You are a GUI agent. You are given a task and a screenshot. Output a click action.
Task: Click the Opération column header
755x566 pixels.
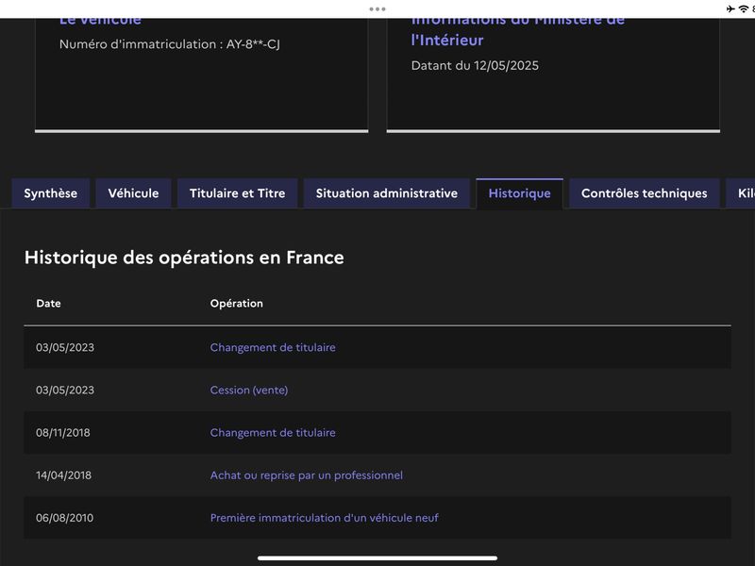coord(237,304)
